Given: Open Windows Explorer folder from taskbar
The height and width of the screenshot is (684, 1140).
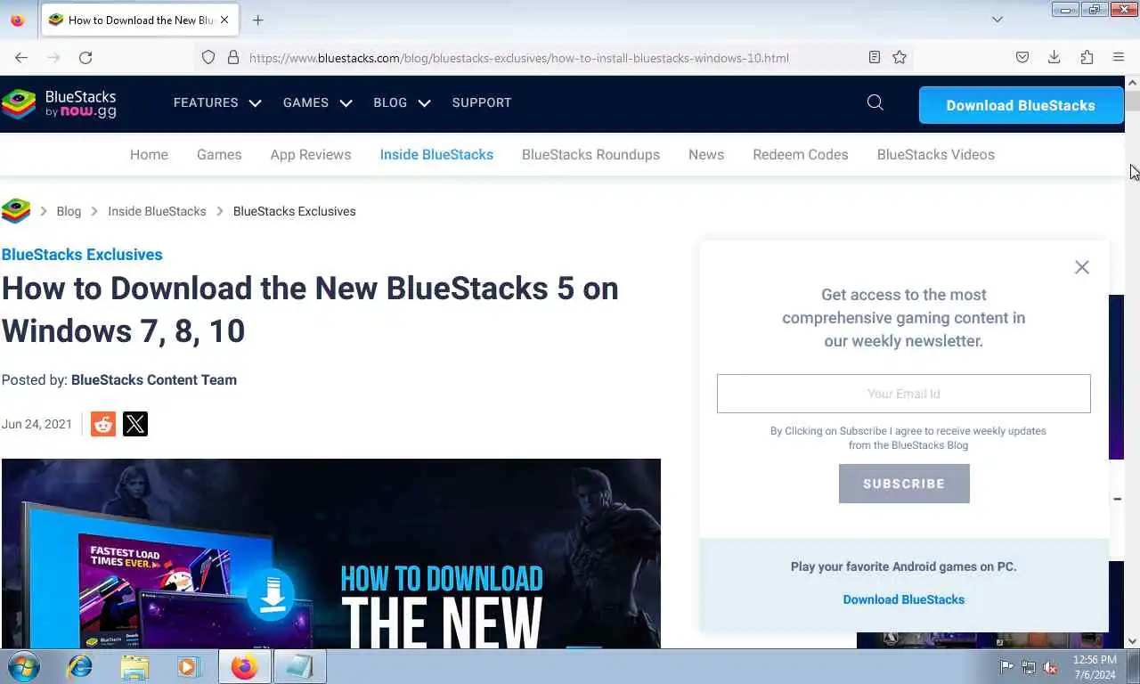Looking at the screenshot, I should [134, 666].
